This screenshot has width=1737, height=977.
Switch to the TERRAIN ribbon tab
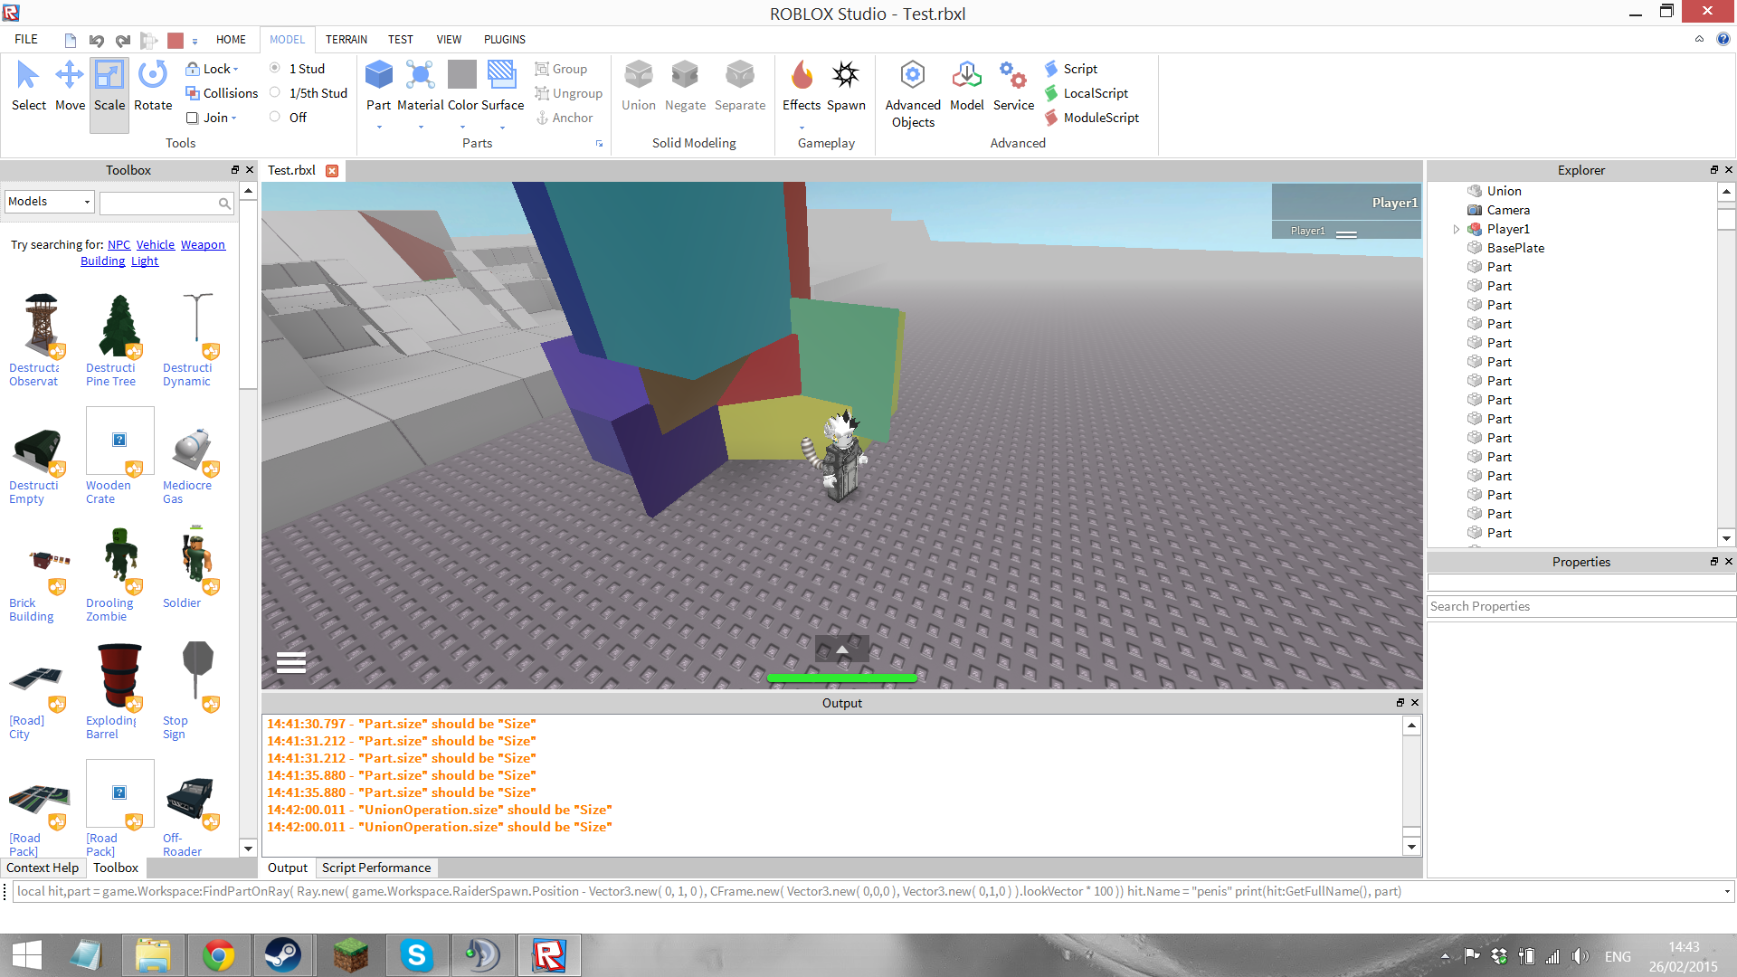[x=346, y=39]
